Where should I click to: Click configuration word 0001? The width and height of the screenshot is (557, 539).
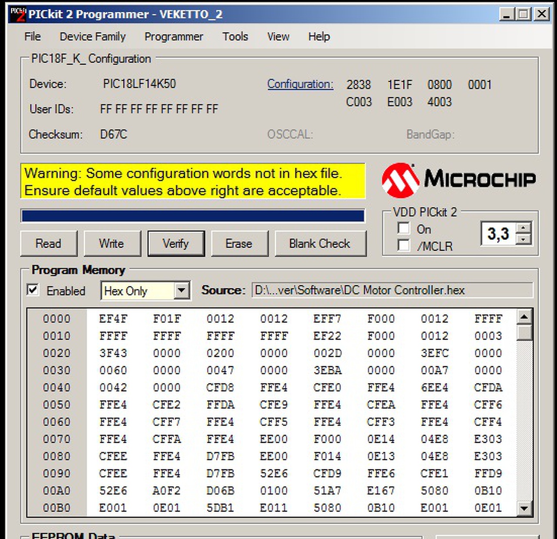pos(480,84)
